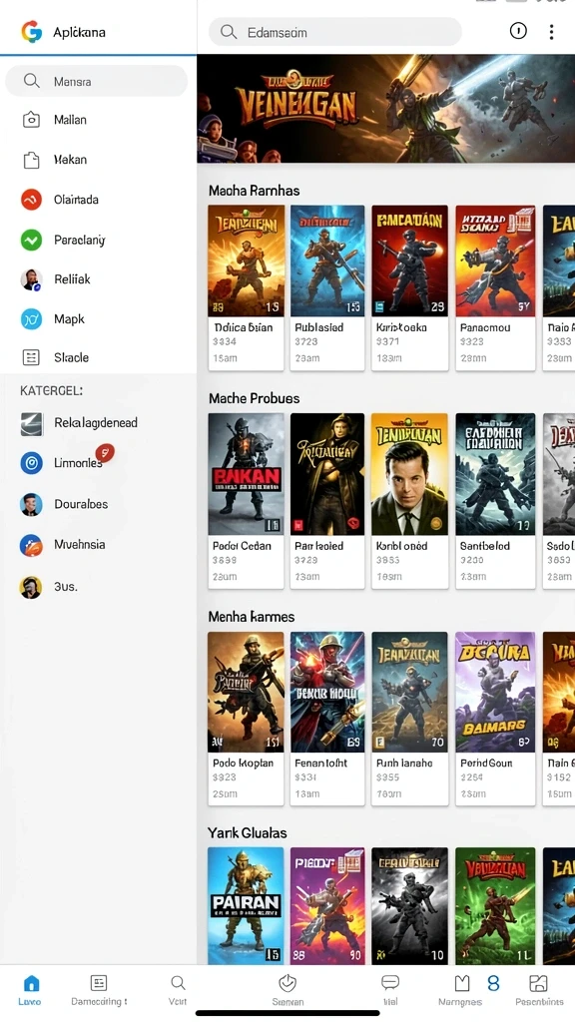Open the Narngnes bookmark tab
The height and width of the screenshot is (1022, 575).
[461, 990]
